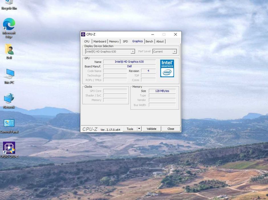Open the Tools dropdown arrow

[x=139, y=129]
